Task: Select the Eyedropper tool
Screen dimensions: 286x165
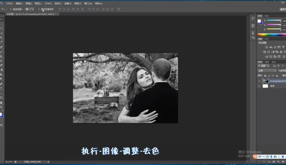Action: pos(1,42)
